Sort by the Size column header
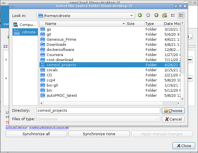 click(x=135, y=23)
